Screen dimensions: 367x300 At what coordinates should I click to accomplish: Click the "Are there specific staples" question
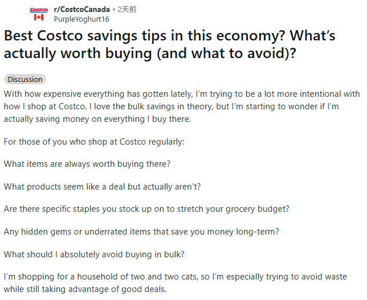click(146, 209)
